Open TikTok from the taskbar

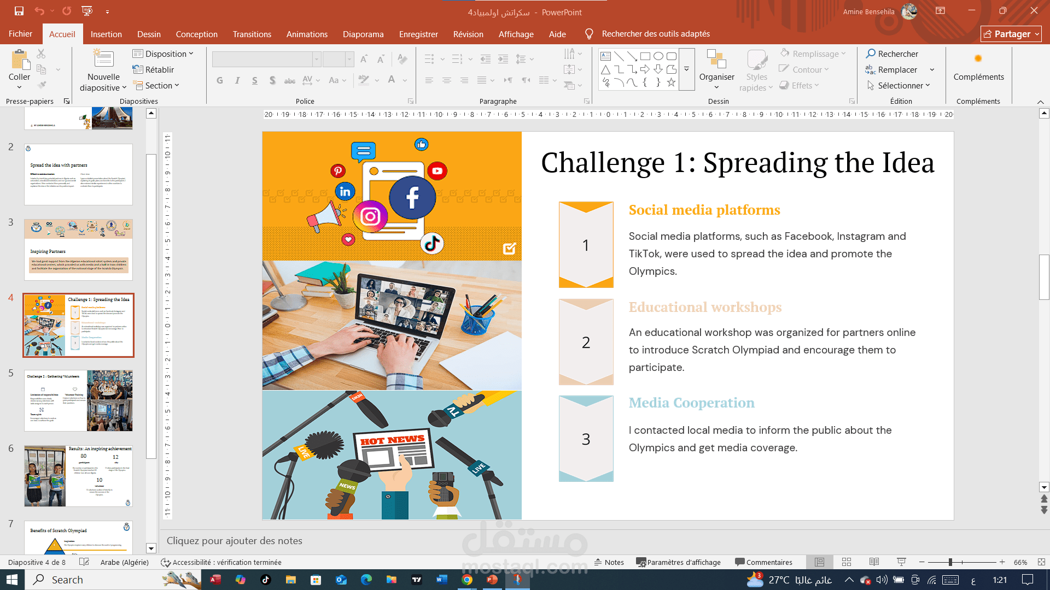266,580
